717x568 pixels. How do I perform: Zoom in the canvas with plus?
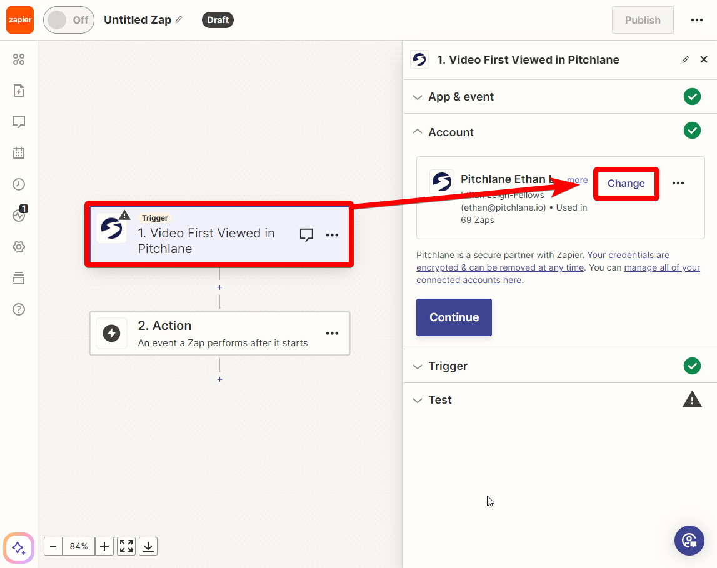(104, 546)
